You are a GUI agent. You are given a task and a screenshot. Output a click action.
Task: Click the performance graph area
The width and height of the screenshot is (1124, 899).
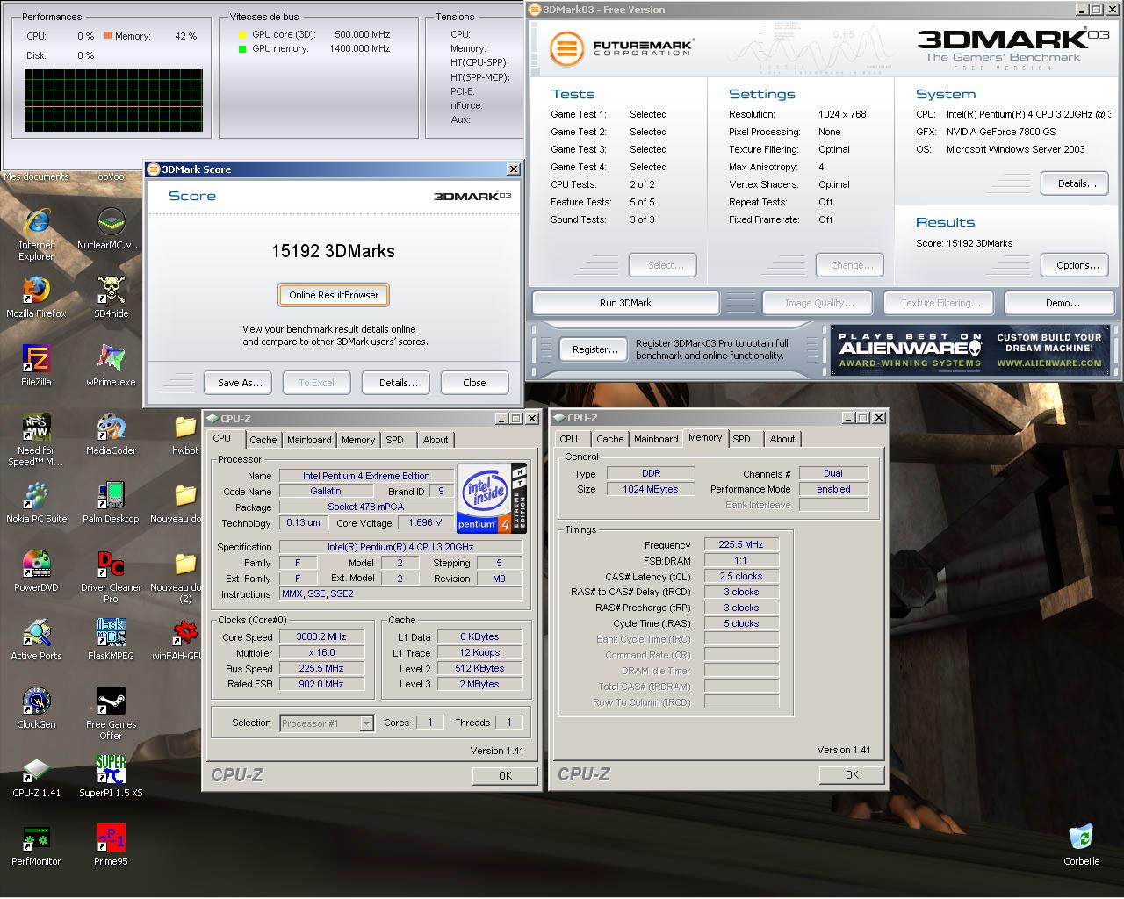point(113,101)
